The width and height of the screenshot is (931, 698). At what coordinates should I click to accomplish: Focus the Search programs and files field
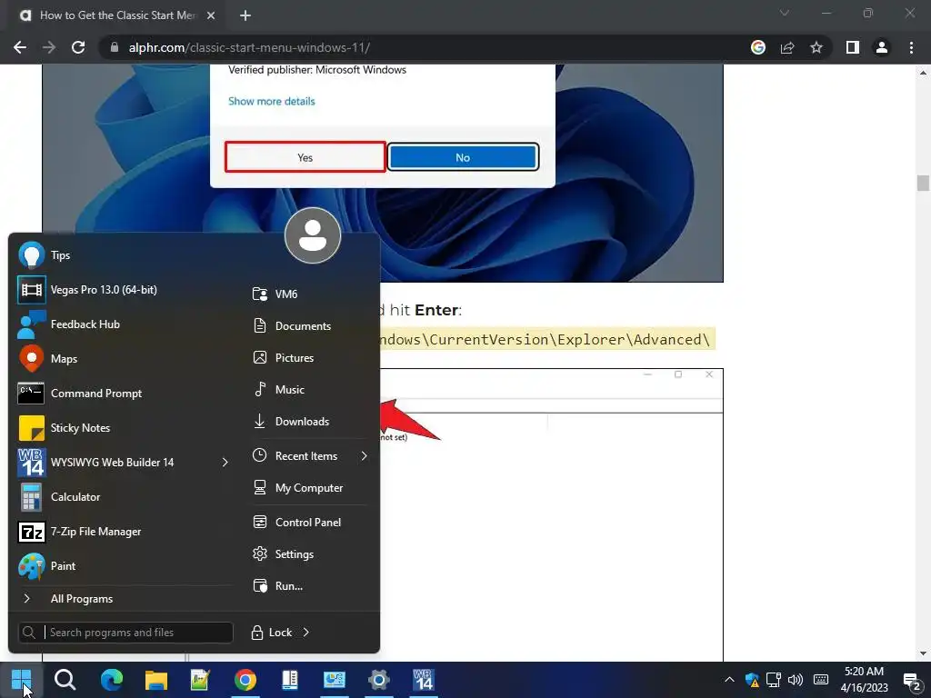point(125,633)
